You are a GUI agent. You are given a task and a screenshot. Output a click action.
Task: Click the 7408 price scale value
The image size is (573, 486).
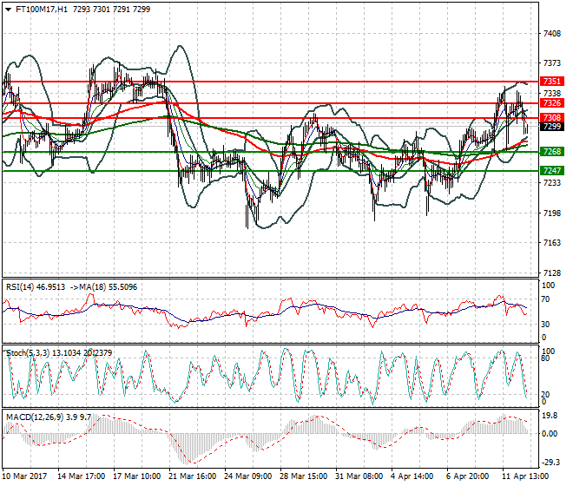pos(552,34)
